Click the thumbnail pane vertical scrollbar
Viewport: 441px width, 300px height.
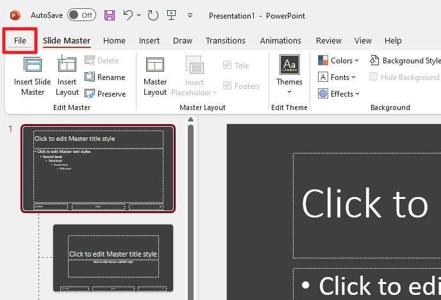pos(190,212)
